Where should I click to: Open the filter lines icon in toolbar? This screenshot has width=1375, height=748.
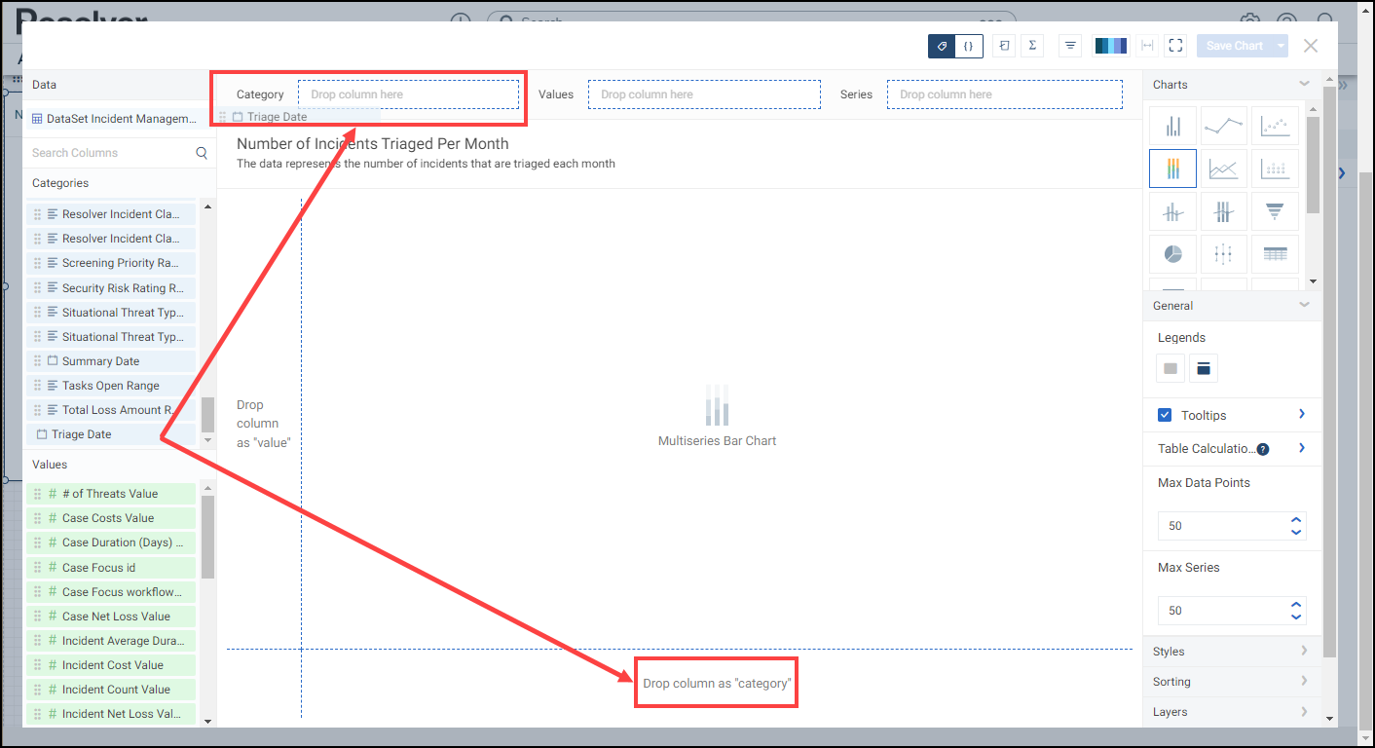coord(1070,46)
